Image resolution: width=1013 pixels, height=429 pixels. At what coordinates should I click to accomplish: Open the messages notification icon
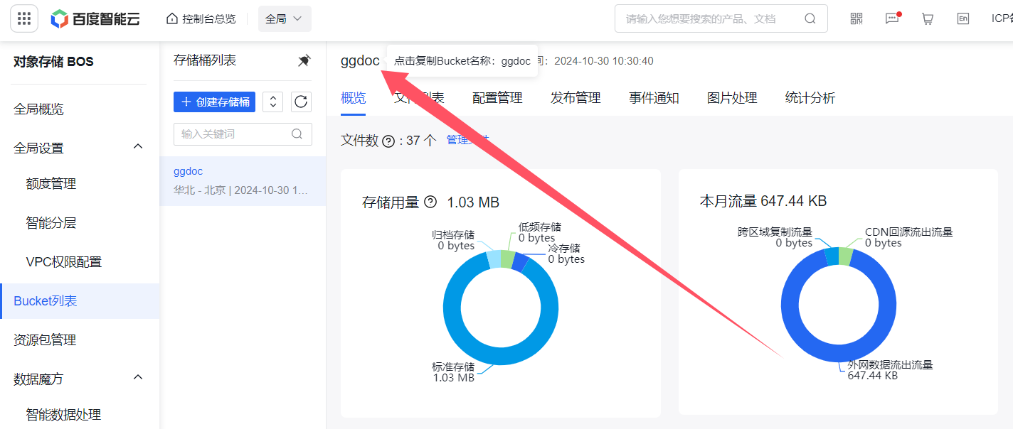pyautogui.click(x=892, y=19)
